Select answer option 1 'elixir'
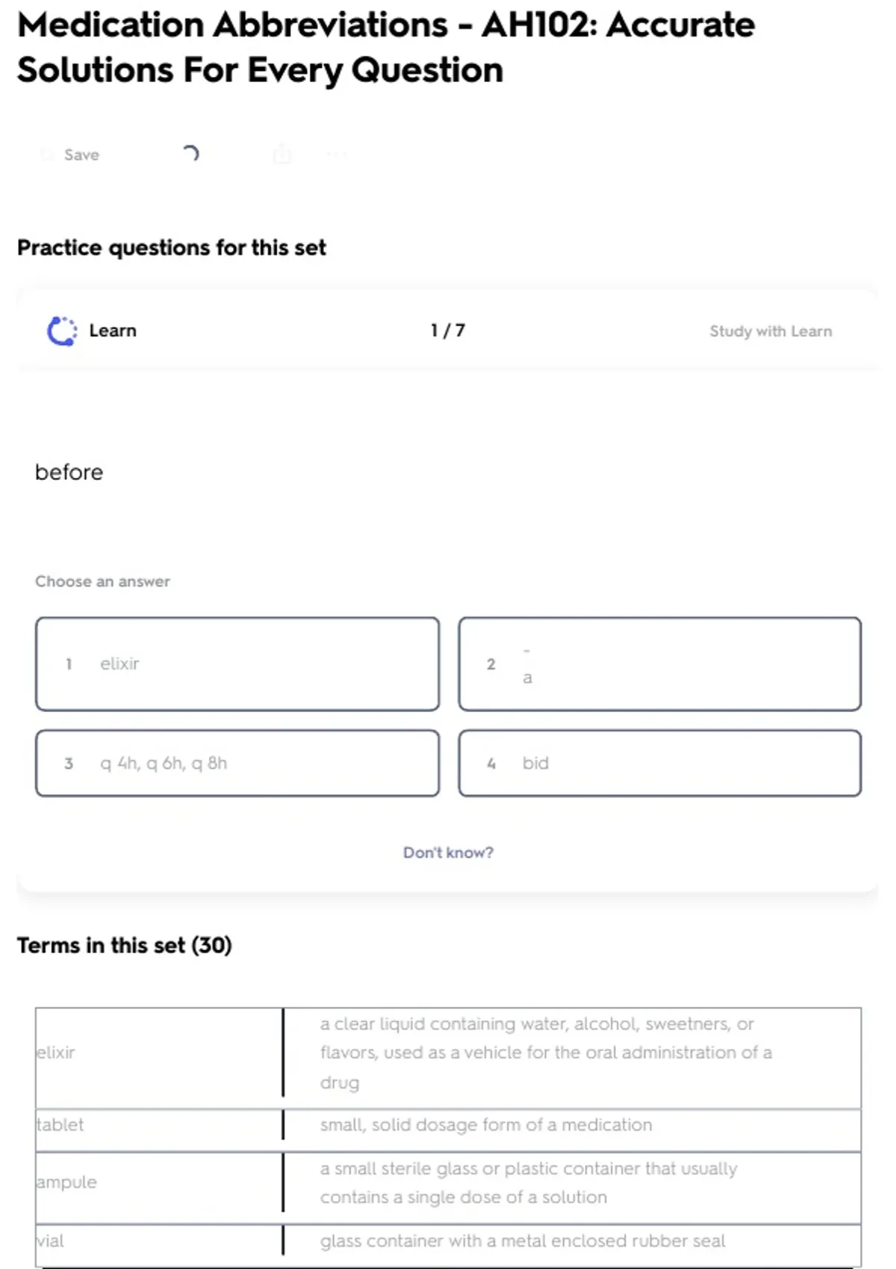This screenshot has height=1269, width=896. [x=237, y=664]
